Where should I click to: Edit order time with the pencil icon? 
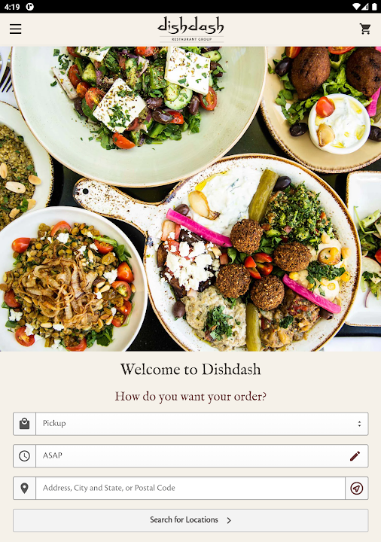pyautogui.click(x=355, y=456)
